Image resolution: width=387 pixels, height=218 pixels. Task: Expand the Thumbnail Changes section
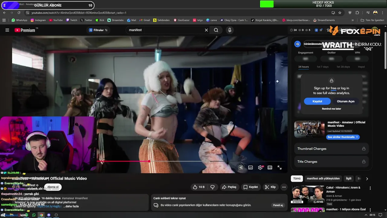[x=331, y=149]
